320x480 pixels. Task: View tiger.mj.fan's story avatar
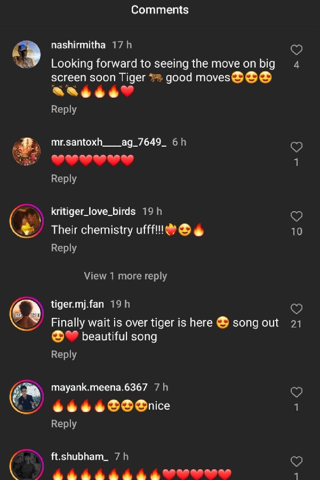(x=26, y=314)
